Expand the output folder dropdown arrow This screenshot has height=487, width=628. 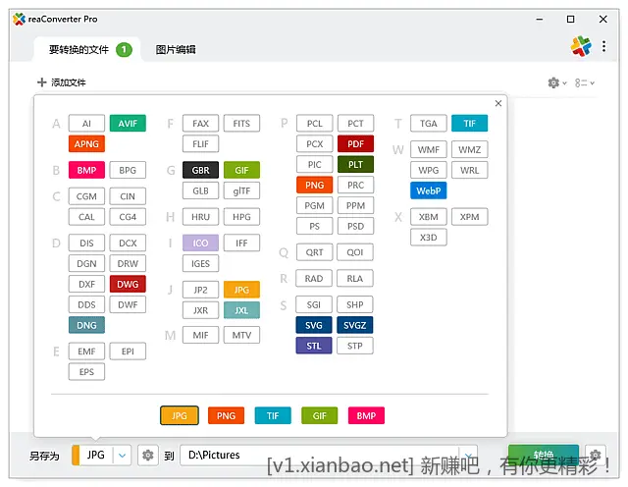pos(468,456)
